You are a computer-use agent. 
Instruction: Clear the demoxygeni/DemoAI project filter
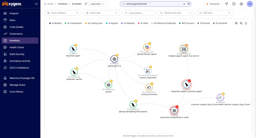coord(184,4)
